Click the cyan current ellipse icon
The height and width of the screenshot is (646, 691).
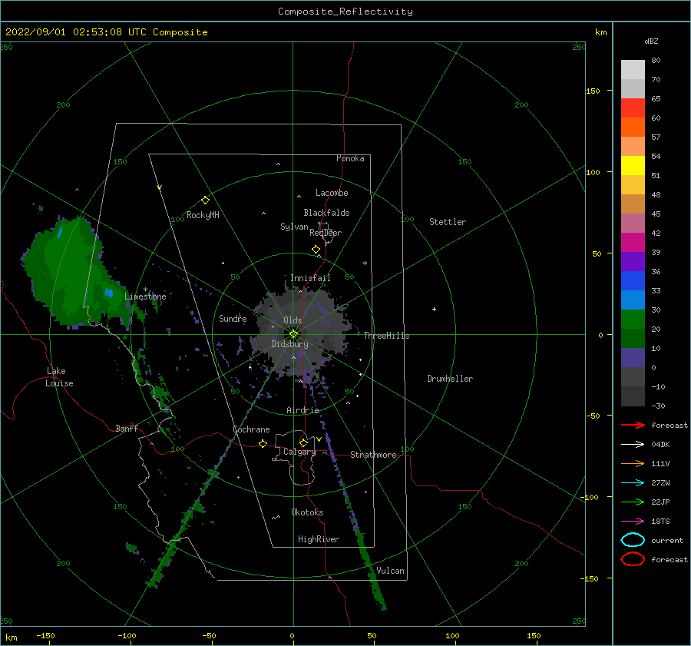pyautogui.click(x=633, y=540)
